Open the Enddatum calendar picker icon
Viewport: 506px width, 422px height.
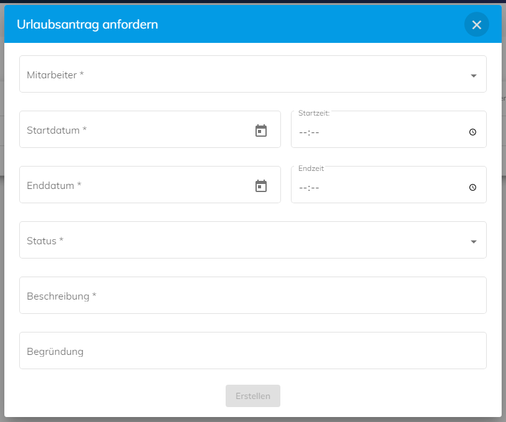click(260, 186)
